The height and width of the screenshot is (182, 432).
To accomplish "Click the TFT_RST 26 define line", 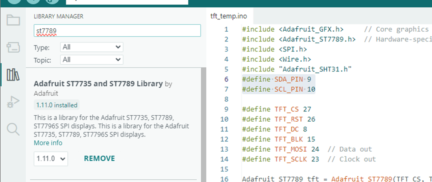I will (278, 119).
